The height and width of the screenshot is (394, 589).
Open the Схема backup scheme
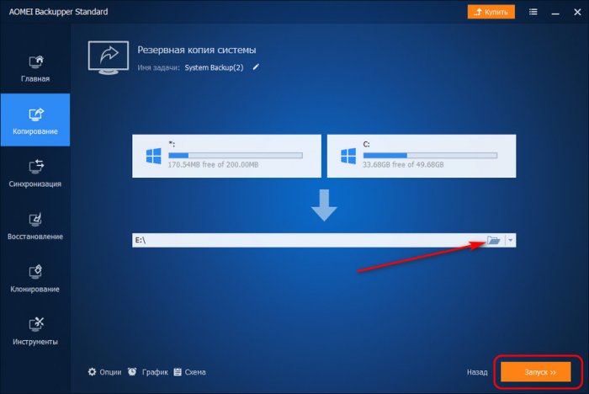pyautogui.click(x=189, y=372)
